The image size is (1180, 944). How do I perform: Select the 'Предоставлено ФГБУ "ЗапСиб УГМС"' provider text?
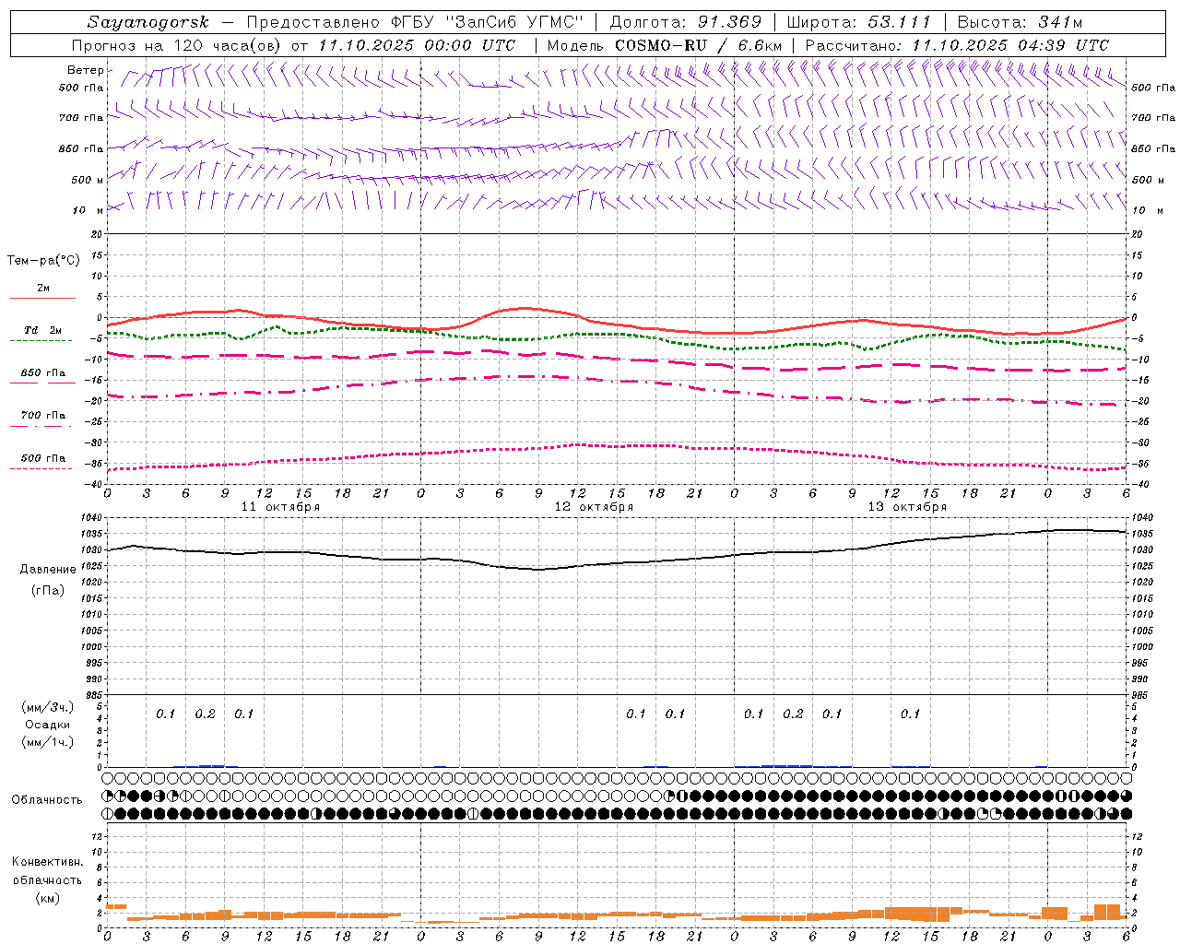point(416,22)
